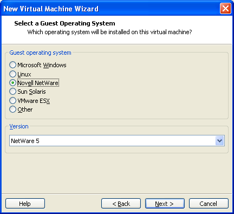234x214 pixels.
Task: Click the Version group label
Action: click(x=19, y=126)
